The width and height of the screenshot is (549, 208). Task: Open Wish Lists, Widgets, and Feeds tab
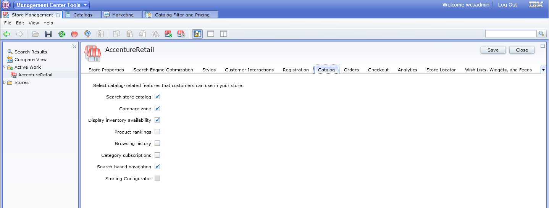[498, 70]
